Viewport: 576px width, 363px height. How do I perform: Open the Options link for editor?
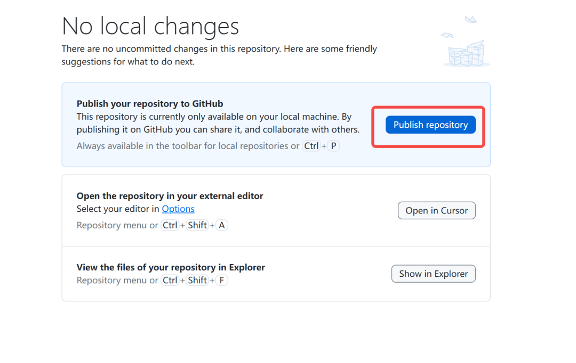[x=178, y=209]
